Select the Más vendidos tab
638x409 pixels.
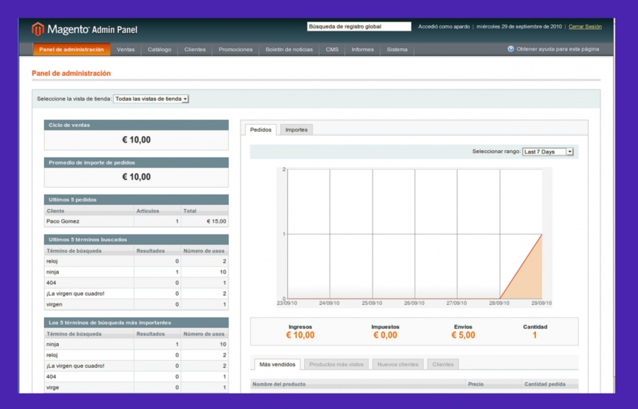tap(277, 364)
